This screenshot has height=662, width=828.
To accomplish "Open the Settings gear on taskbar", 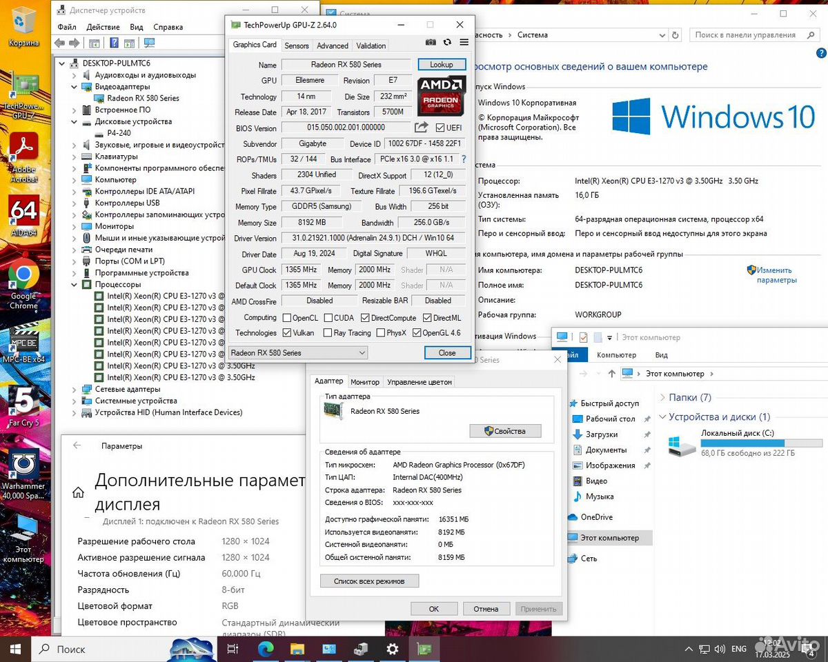I will (392, 649).
